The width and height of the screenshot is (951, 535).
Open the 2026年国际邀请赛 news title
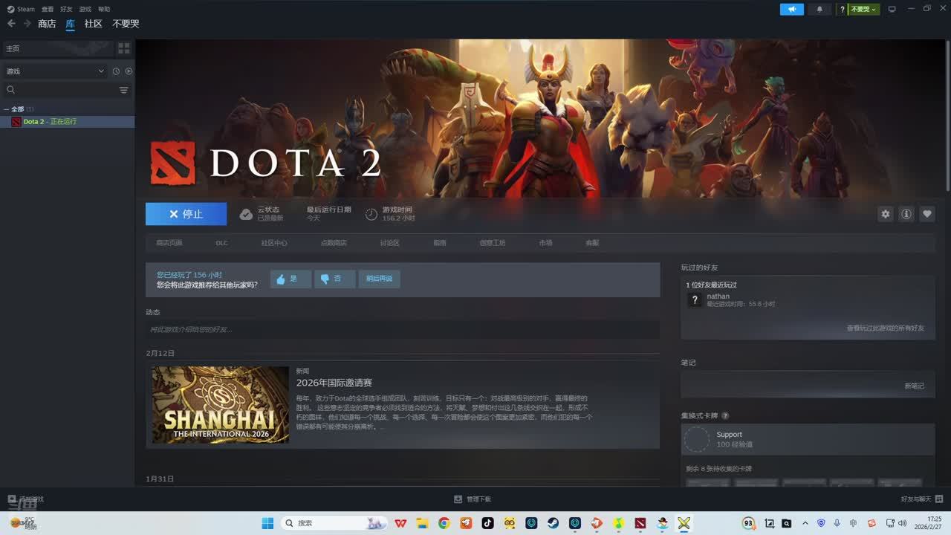334,383
